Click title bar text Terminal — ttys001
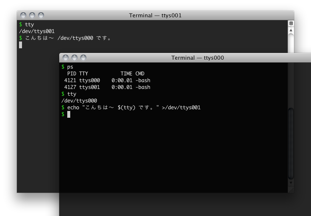 pos(155,16)
